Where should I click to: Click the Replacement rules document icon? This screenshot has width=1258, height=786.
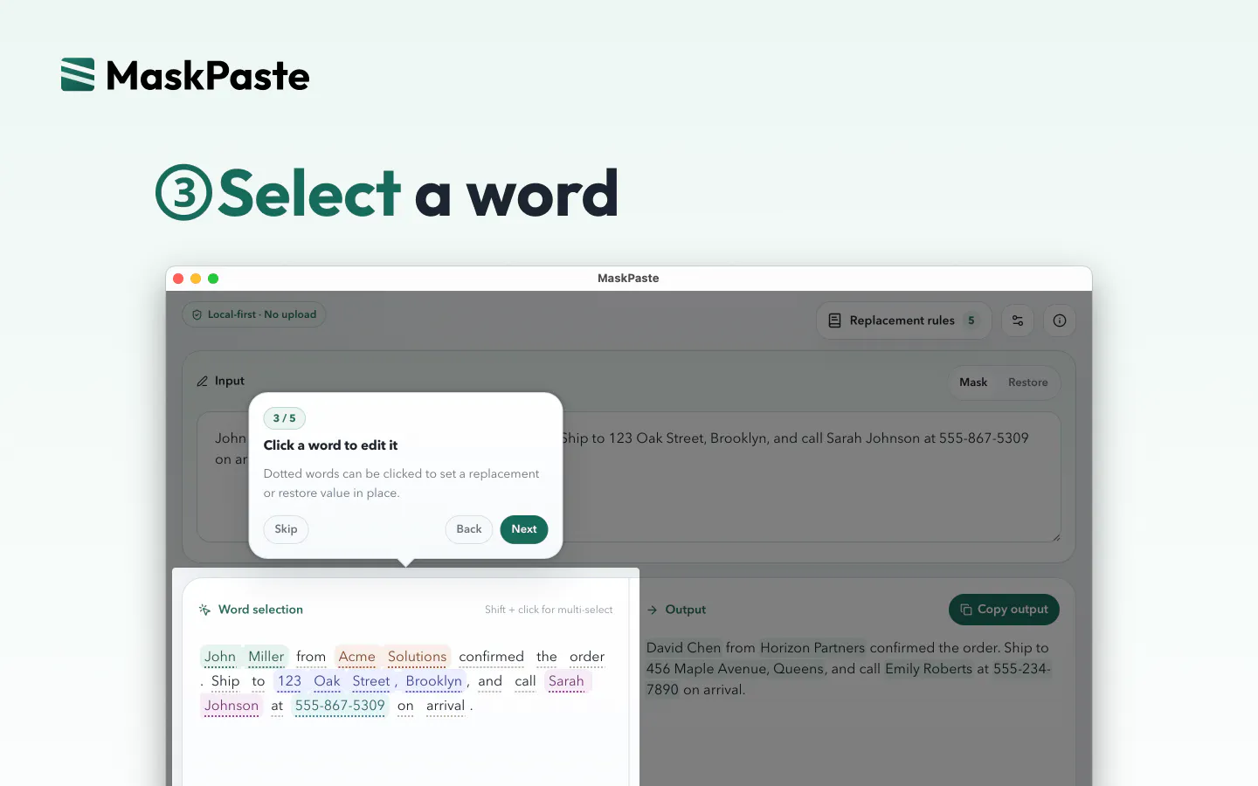834,321
